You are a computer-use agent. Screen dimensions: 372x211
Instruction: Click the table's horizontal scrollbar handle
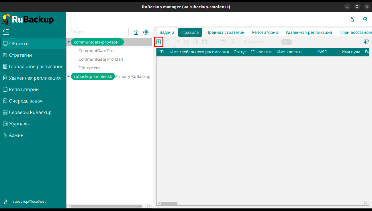click(169, 203)
